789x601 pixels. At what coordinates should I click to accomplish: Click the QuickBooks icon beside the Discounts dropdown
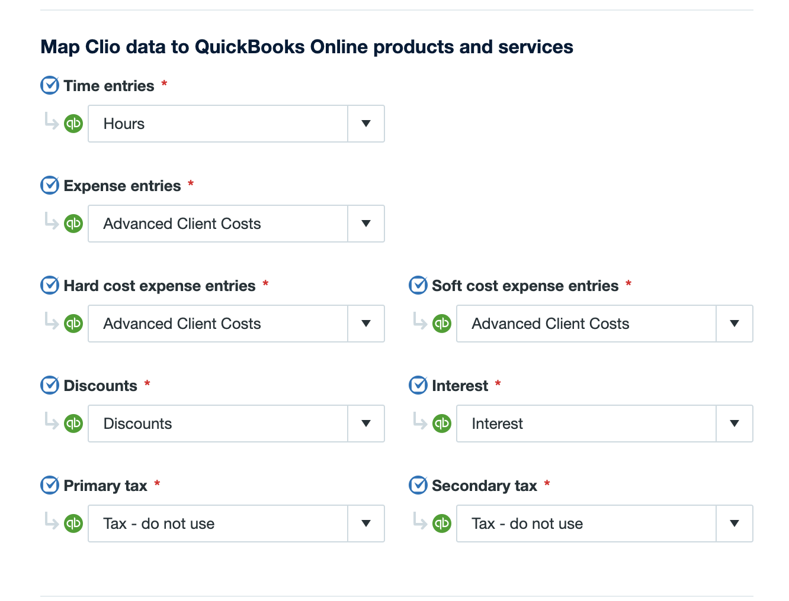[73, 424]
